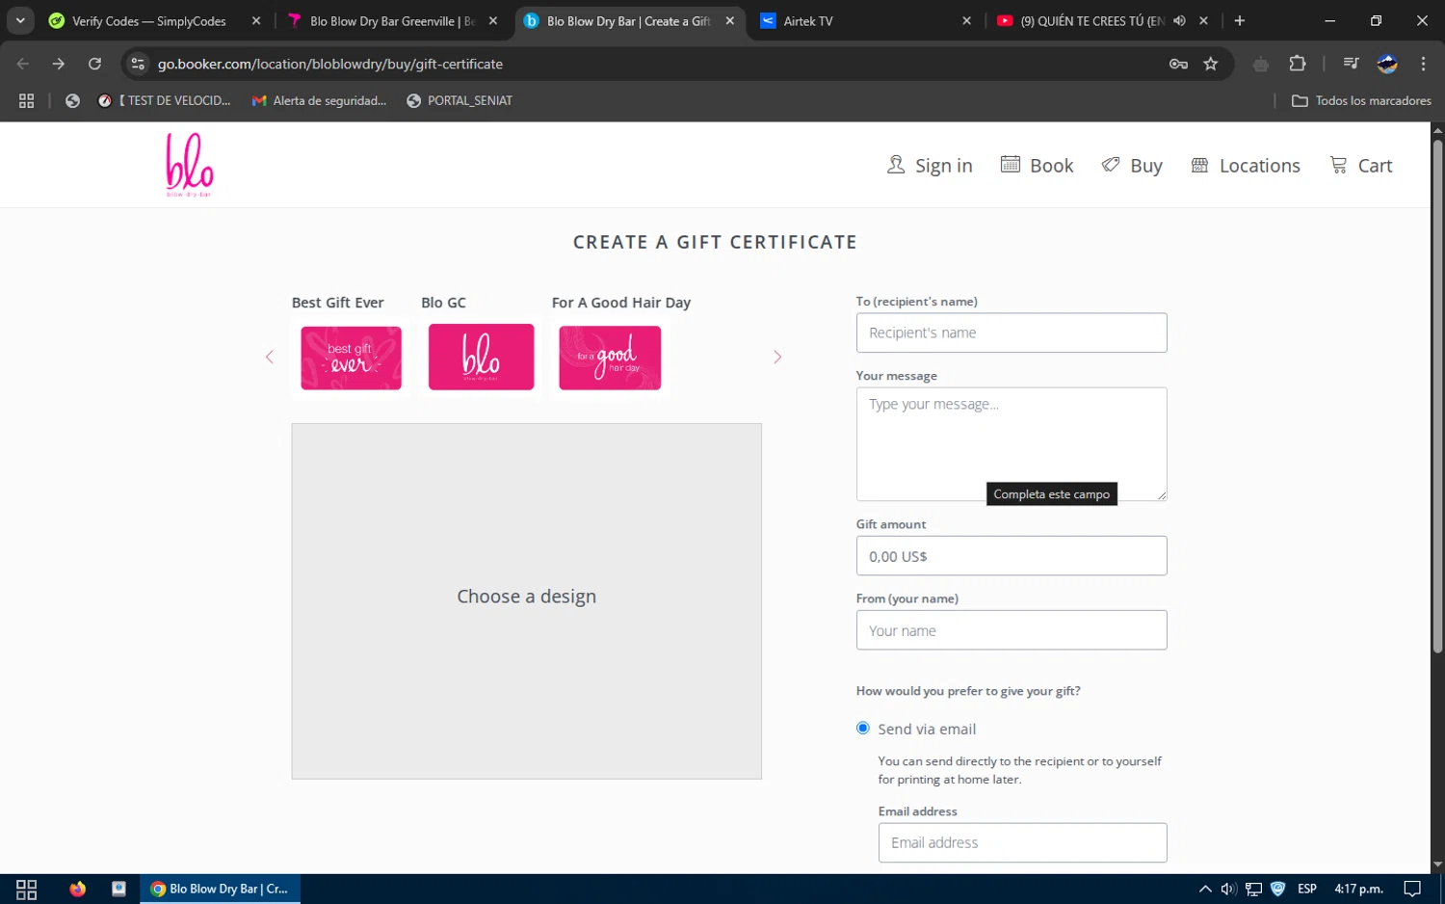Open Windows Security shield tray icon

tap(1278, 889)
